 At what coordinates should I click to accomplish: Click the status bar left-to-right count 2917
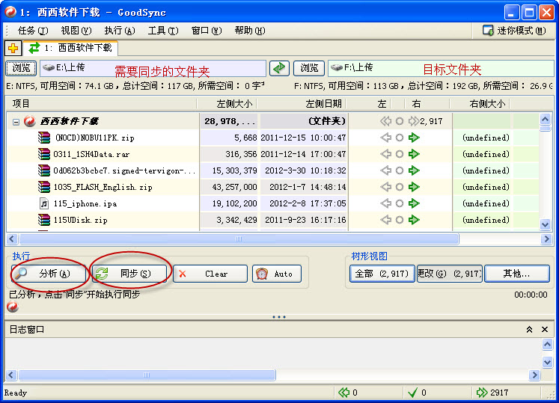point(492,393)
